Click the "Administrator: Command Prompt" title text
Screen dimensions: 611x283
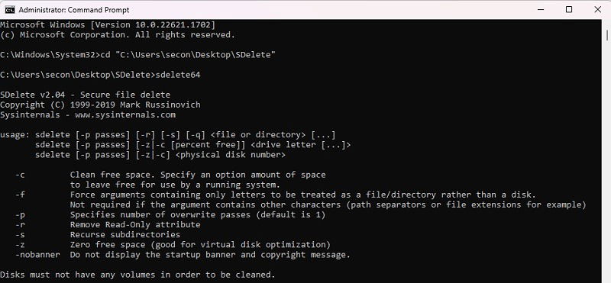pos(74,10)
